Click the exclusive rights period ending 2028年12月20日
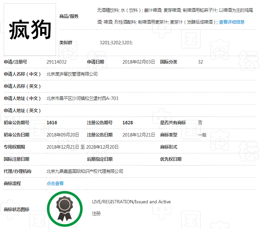Viewport: 261px width, 229px height. coord(102,147)
